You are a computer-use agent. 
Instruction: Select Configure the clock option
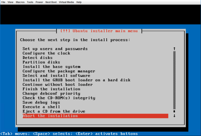click(46, 53)
